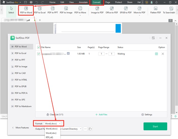
Task: Click the Save icon in title bar
Action: click(x=26, y=2)
